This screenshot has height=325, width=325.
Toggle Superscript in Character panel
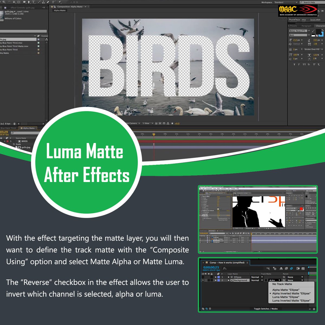[314, 64]
